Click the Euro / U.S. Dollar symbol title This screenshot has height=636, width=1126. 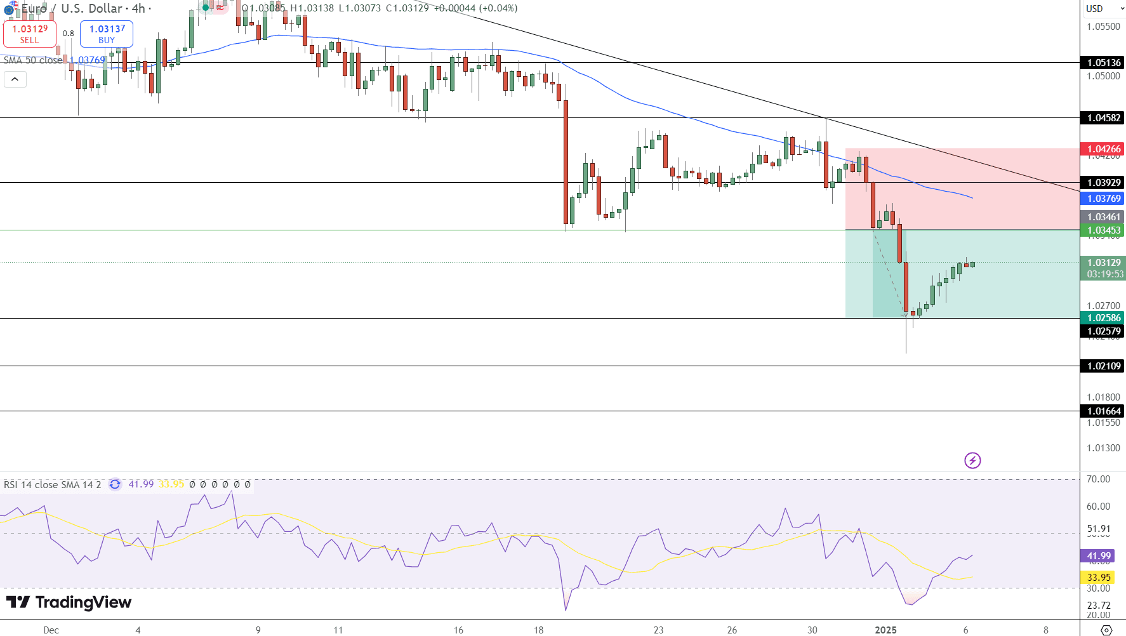[72, 8]
